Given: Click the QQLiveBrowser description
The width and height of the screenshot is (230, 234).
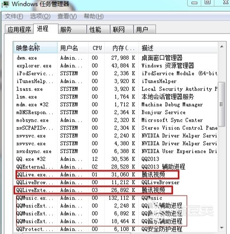Looking at the screenshot, I should (160, 182).
